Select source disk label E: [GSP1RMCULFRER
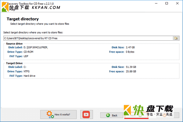Viewport: 183px width, 122px height. tap(36, 47)
